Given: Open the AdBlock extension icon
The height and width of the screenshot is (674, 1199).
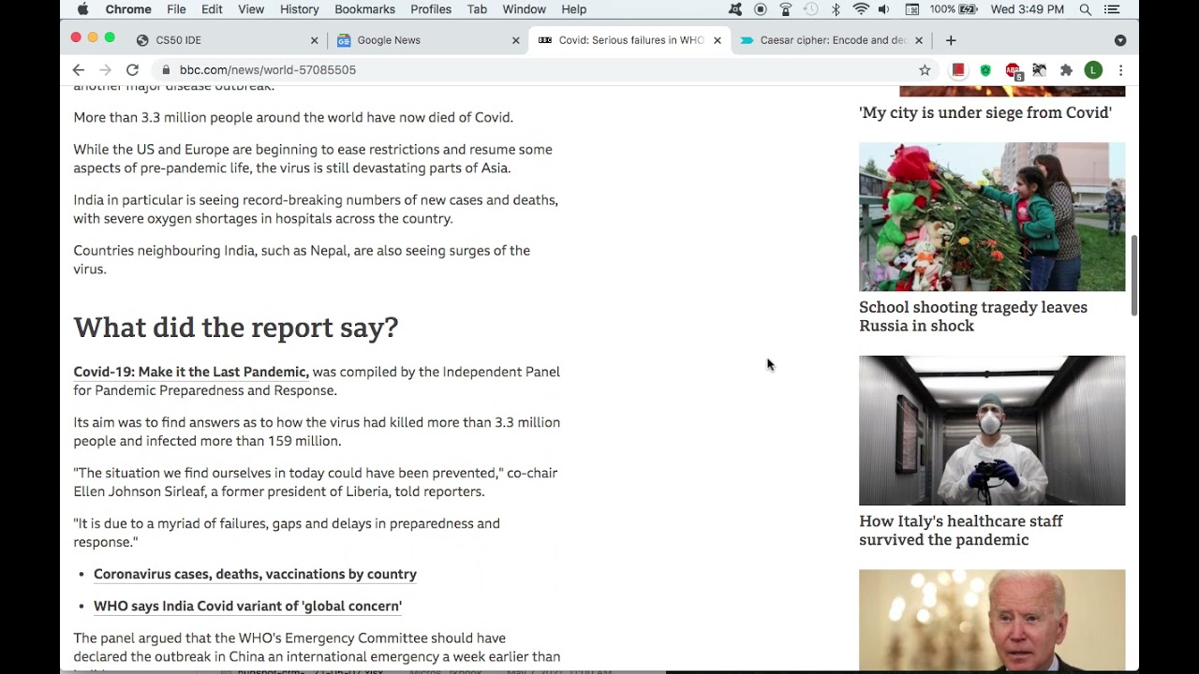Looking at the screenshot, I should pos(1013,70).
